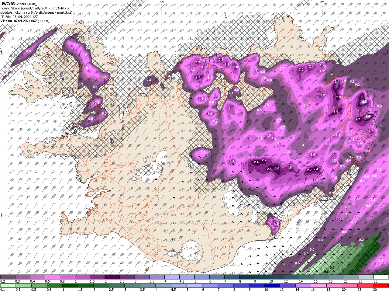Click the 20W longitude label at the top
Viewport: 389px width, 292px height.
tap(162, 2)
